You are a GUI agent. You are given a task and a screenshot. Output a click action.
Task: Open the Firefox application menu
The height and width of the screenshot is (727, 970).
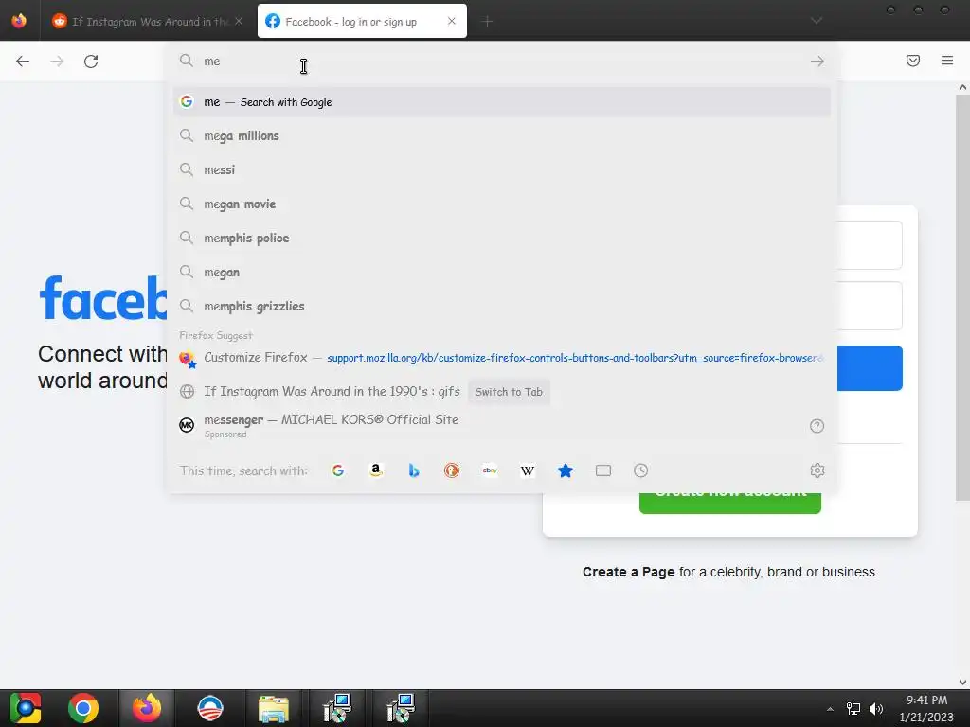click(x=947, y=61)
